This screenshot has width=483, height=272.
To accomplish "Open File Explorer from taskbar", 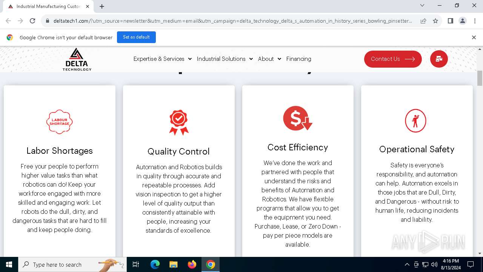I will click(173, 264).
